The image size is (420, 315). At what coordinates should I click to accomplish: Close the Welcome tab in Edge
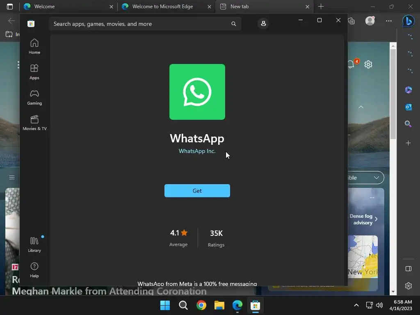(x=111, y=7)
